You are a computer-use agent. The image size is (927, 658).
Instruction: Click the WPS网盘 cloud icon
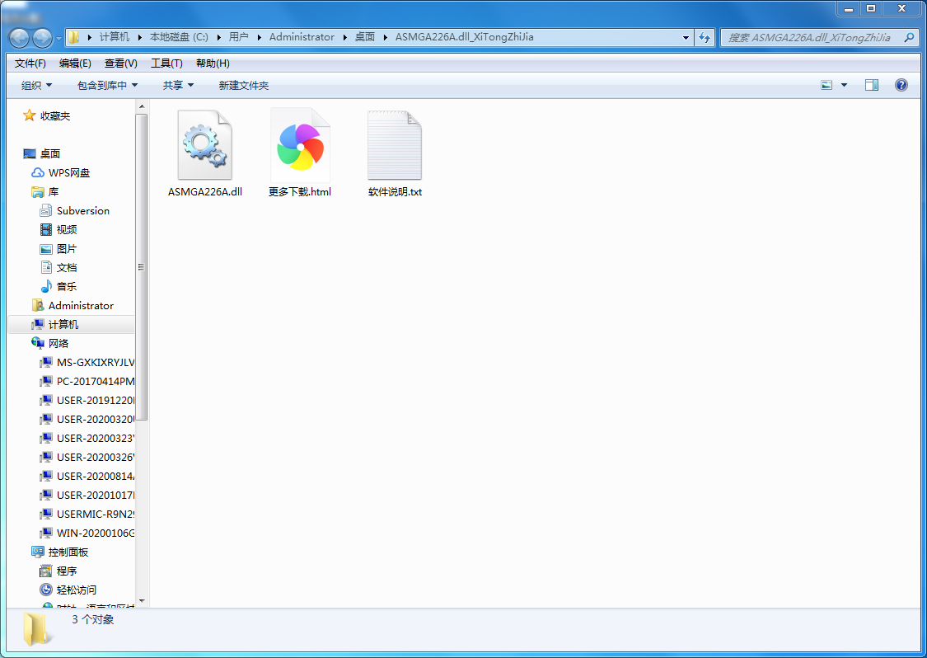tap(38, 173)
